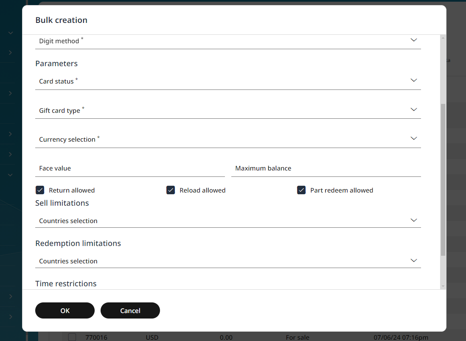This screenshot has width=466, height=341.
Task: Uncheck the Reload allowed checkbox
Action: coord(171,190)
